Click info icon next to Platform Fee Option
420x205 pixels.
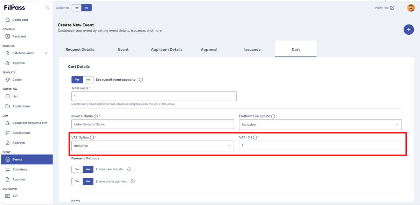point(273,116)
